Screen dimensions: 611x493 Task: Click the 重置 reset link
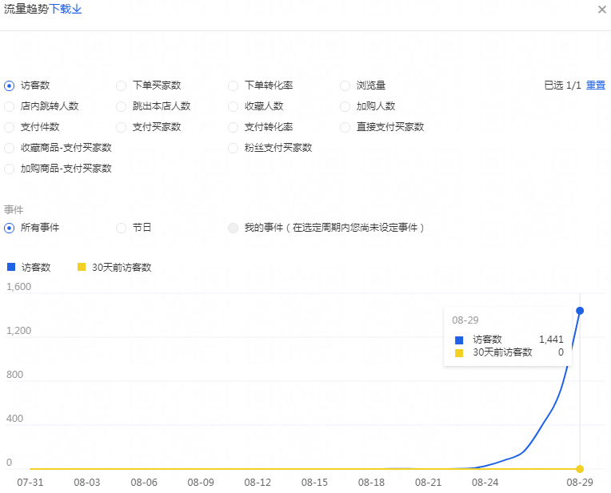tap(596, 85)
